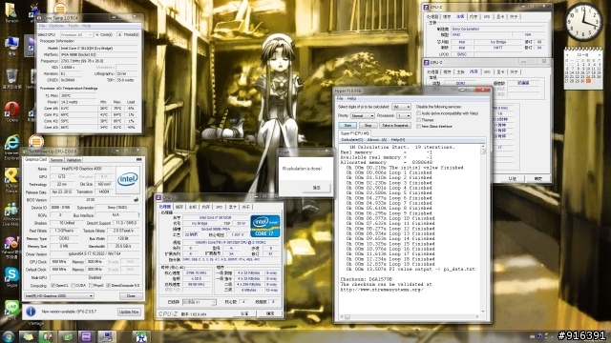This screenshot has height=343, width=611.
Task: Click the validate button in bottom CPU-Z window
Action: tap(244, 313)
